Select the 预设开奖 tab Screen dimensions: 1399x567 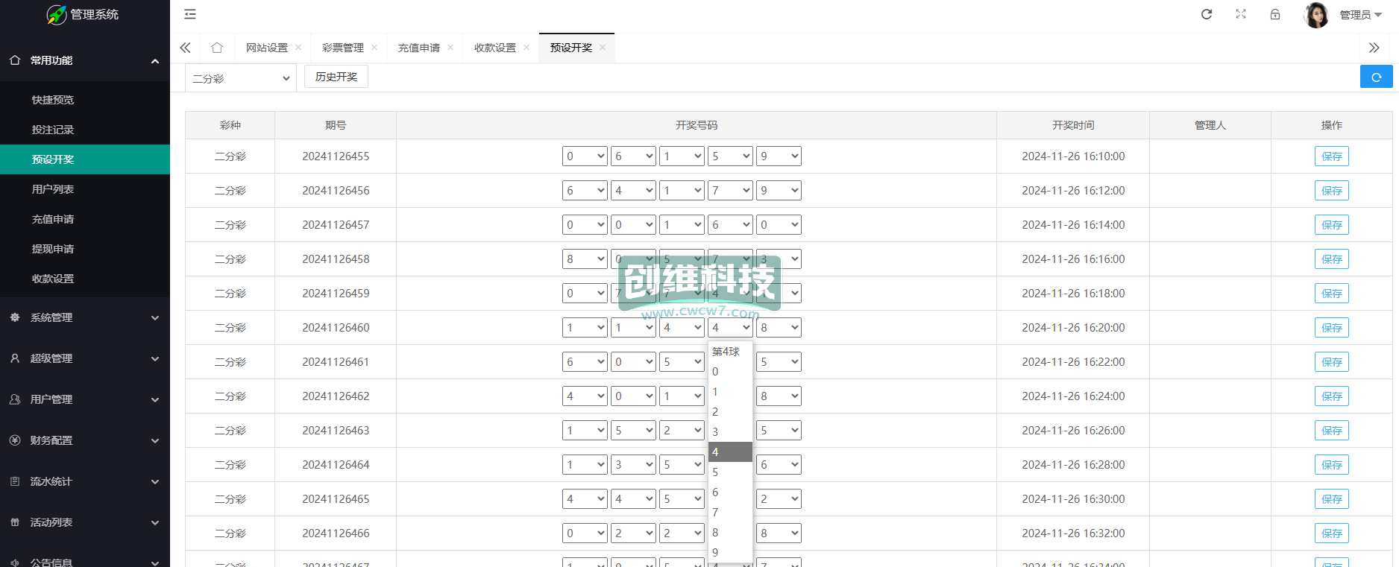pos(571,48)
